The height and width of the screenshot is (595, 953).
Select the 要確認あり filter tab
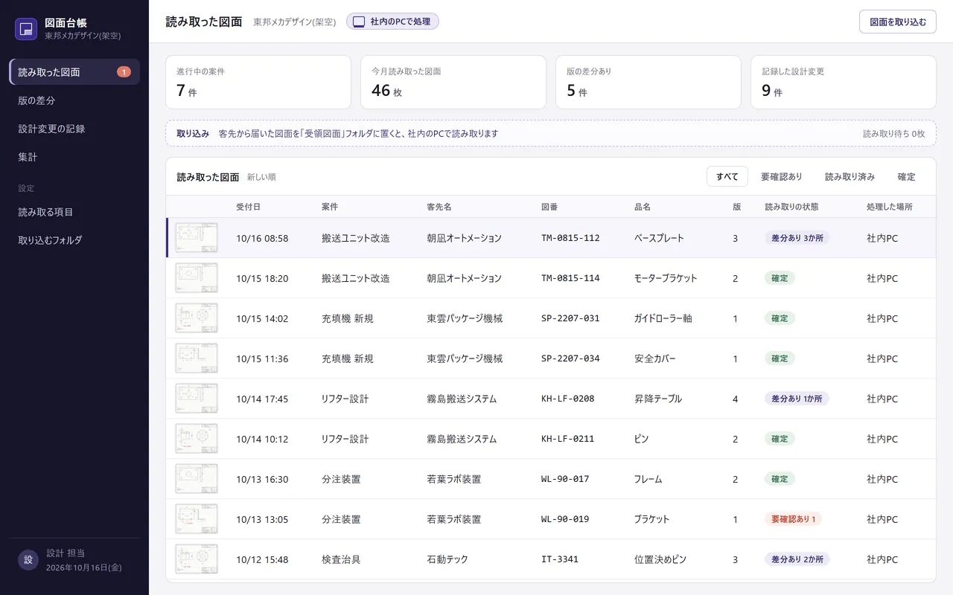tap(782, 176)
